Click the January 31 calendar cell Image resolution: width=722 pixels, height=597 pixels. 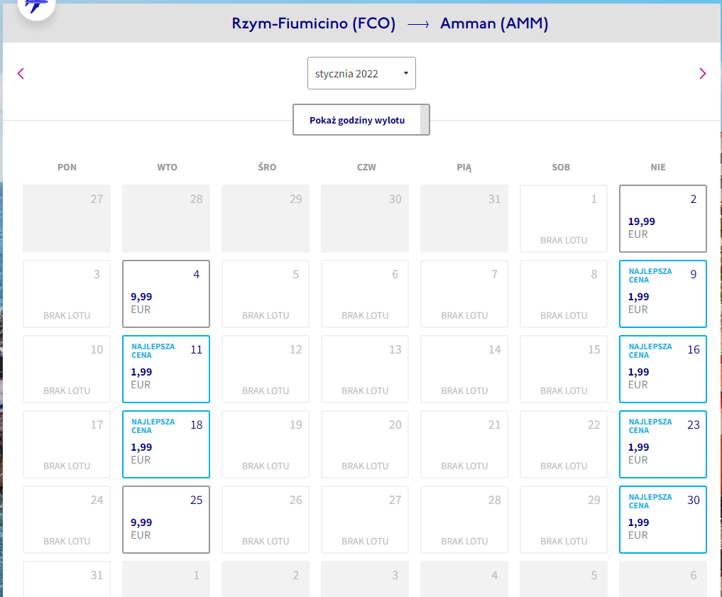point(67,579)
